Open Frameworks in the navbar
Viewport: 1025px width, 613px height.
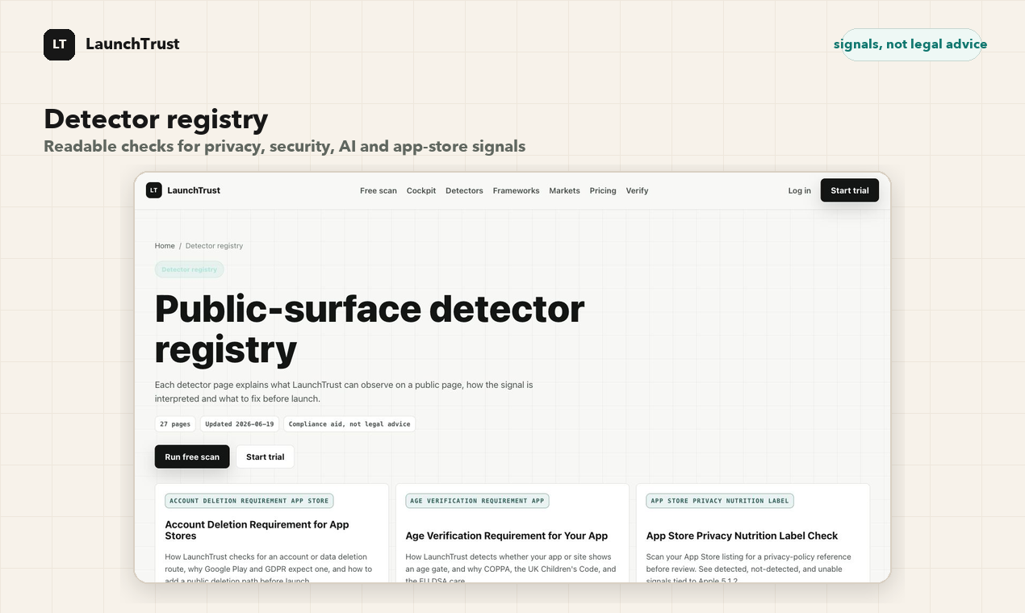click(516, 191)
